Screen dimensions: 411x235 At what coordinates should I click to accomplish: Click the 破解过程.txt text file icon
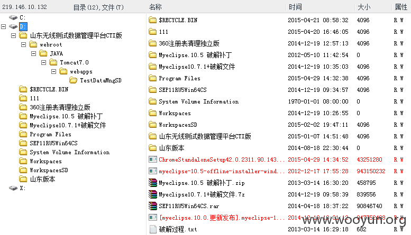click(152, 229)
